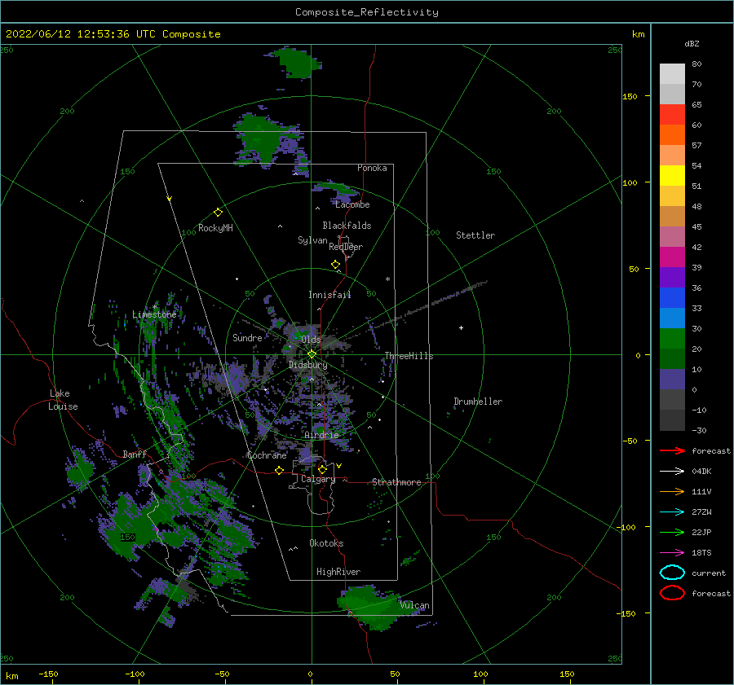
Task: Select the magenta 42 dBZ color swatch
Action: pos(672,257)
